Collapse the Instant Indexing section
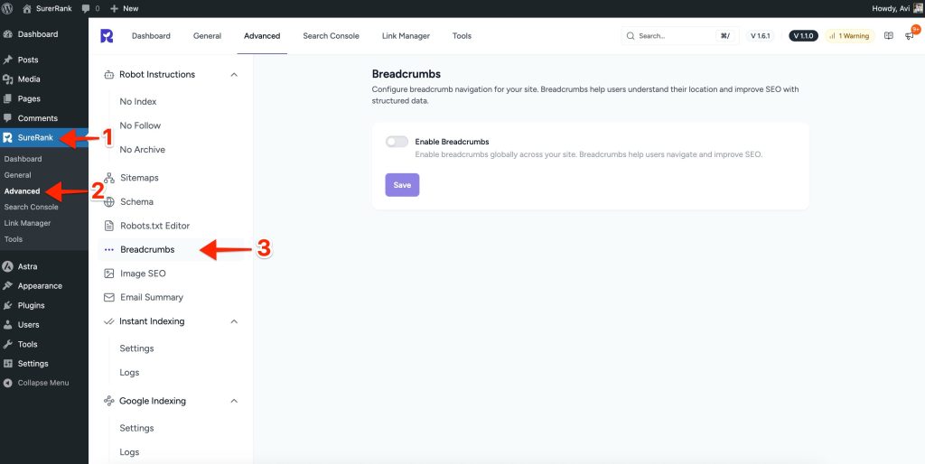This screenshot has height=464, width=925. (x=234, y=321)
